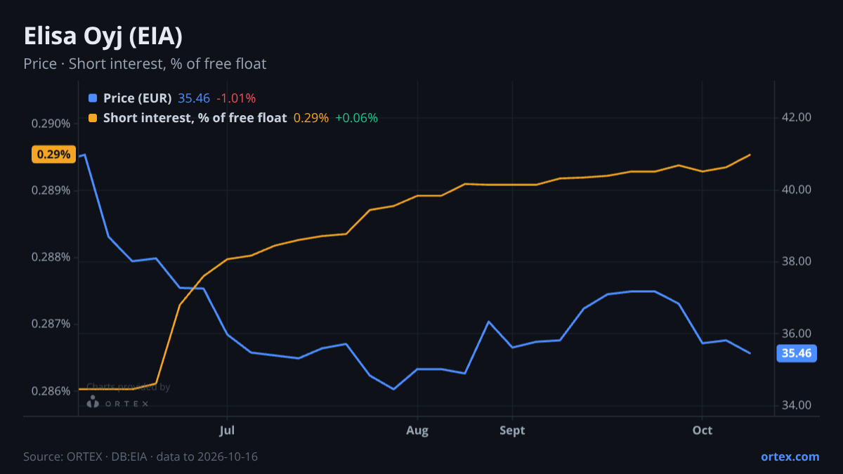The image size is (843, 474).
Task: Click the orange Short interest legend swatch
Action: [x=93, y=118]
